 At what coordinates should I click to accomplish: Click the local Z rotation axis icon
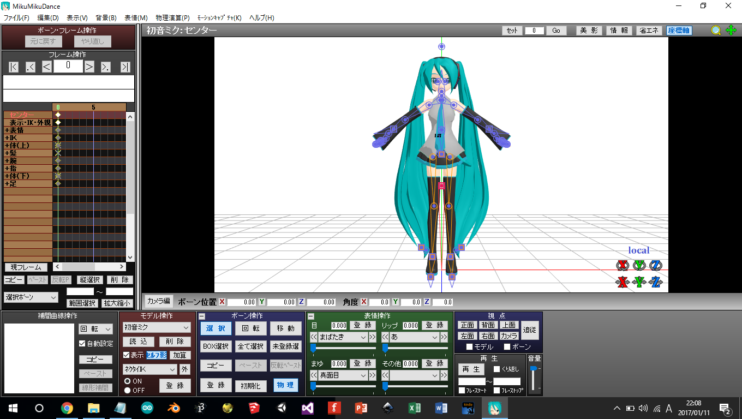pyautogui.click(x=656, y=265)
